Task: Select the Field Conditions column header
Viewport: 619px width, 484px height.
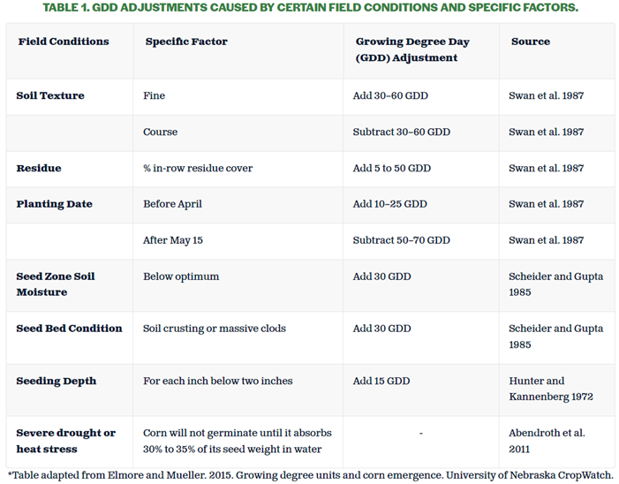Action: (64, 42)
